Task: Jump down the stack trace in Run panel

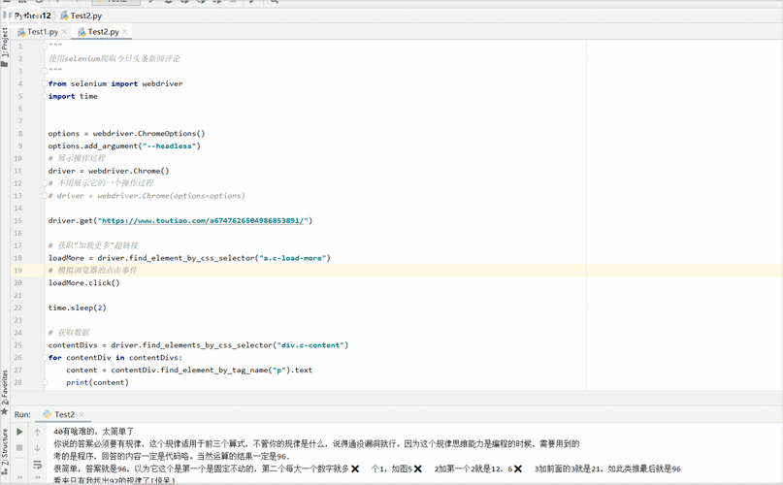Action: click(38, 448)
